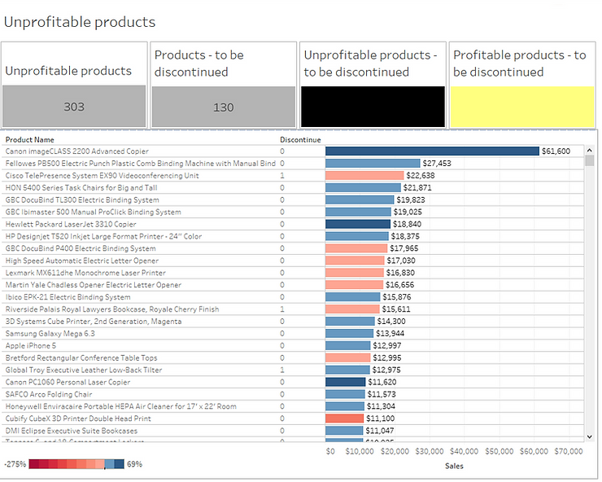
Task: Click the scroll down arrow of product list
Action: click(x=589, y=436)
